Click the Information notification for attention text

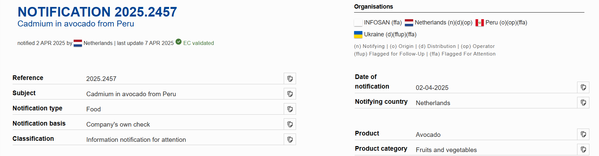(x=136, y=140)
